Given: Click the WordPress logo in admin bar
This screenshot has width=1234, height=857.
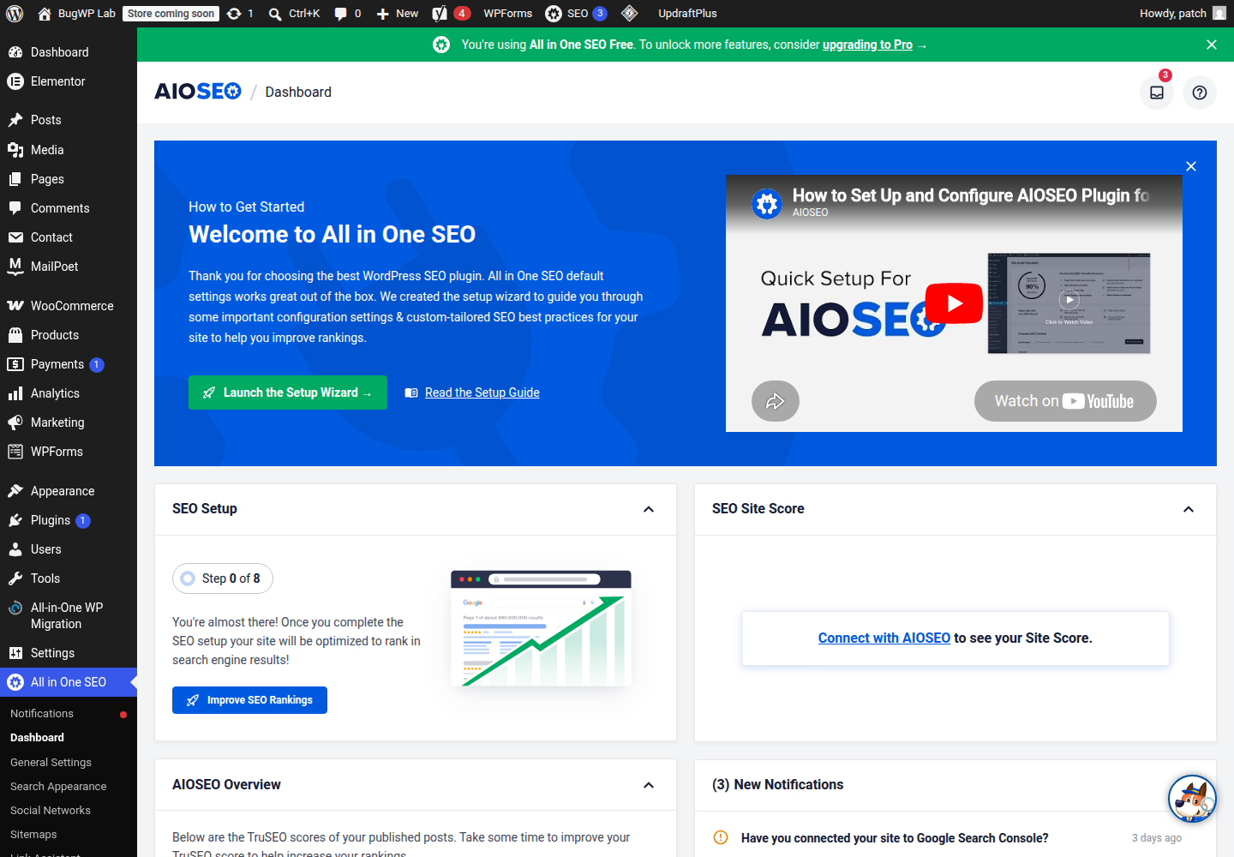Looking at the screenshot, I should pos(15,14).
